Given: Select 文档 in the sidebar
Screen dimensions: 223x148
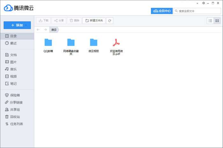Looking at the screenshot, I should click(13, 55).
